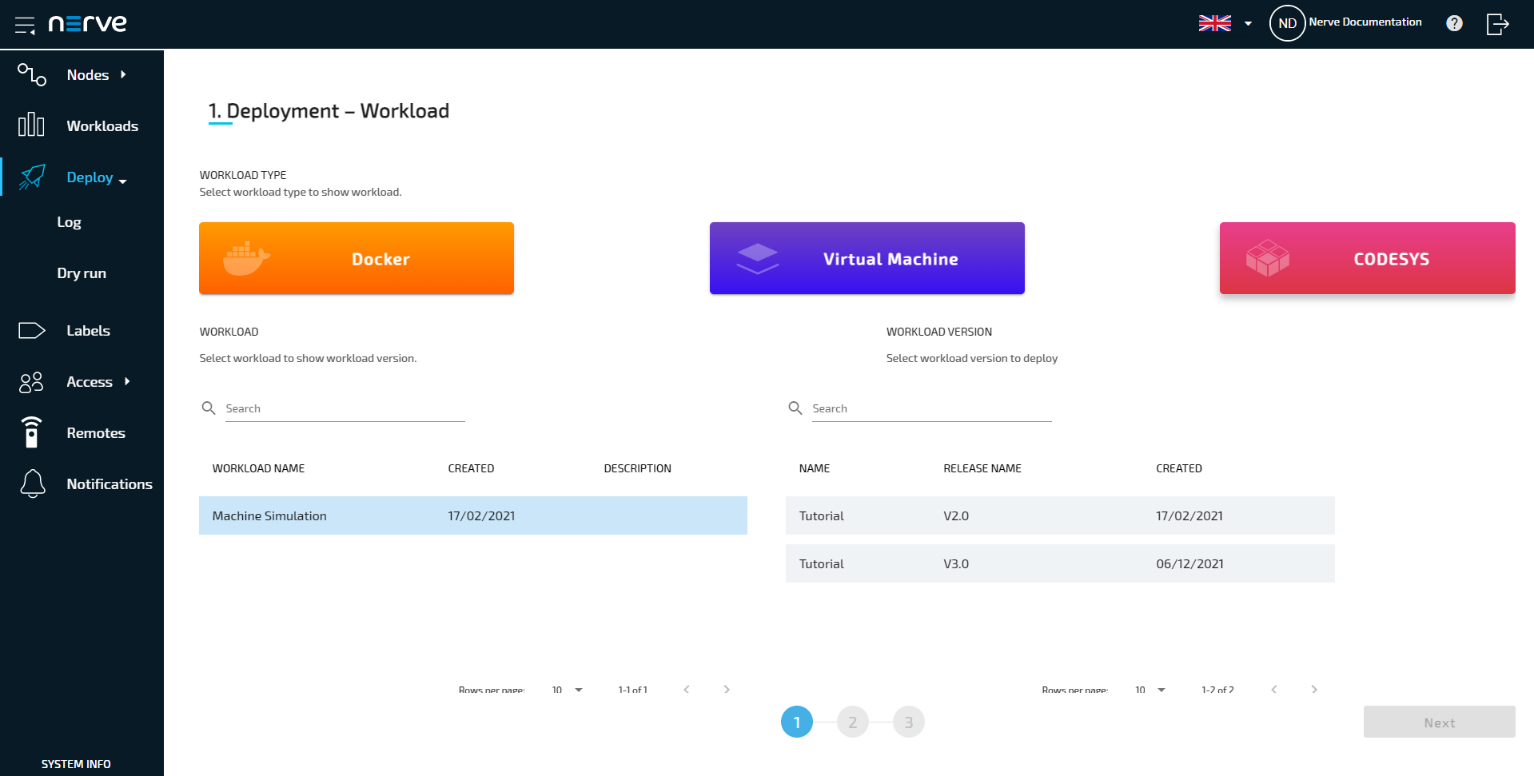Open workload rows per page dropdown

[567, 690]
